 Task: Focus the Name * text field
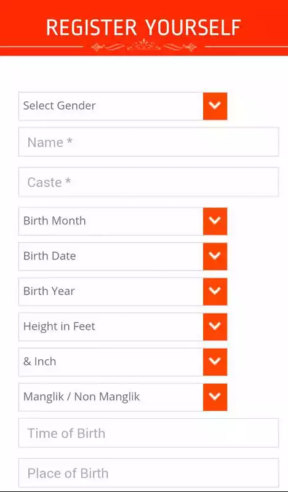(148, 142)
